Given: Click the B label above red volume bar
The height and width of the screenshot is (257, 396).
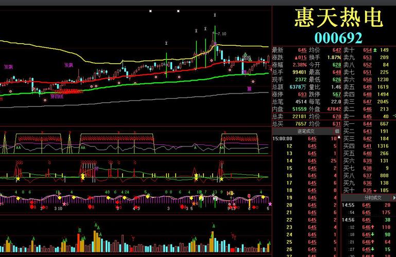Looking at the screenshot, I should 80,230.
